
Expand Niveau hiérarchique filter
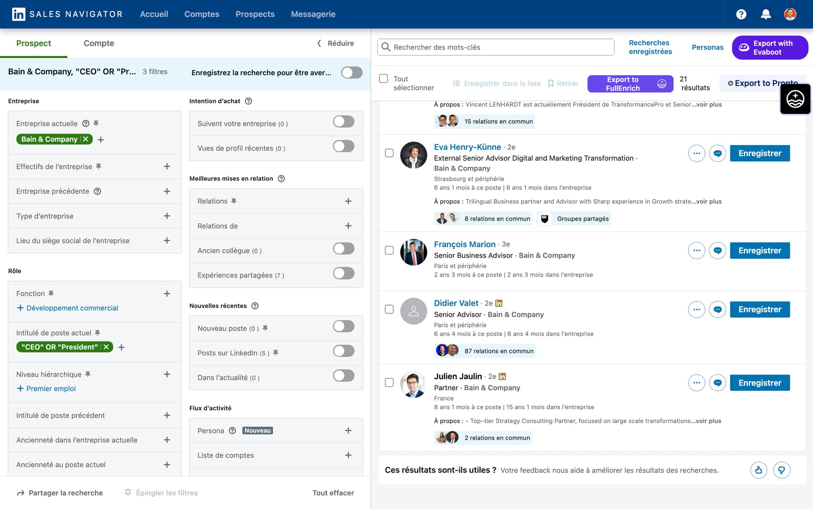[167, 374]
